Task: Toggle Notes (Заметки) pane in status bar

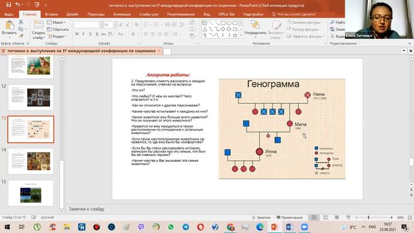Action: click(x=261, y=217)
